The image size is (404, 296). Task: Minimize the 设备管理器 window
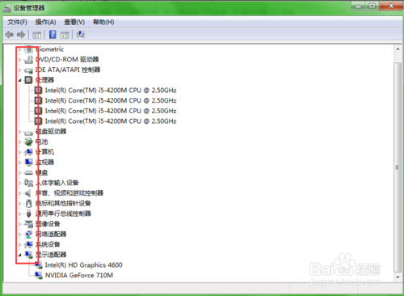pos(358,6)
